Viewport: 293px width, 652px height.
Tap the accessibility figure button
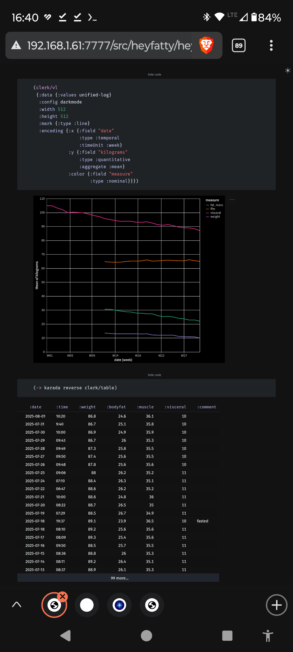268,636
